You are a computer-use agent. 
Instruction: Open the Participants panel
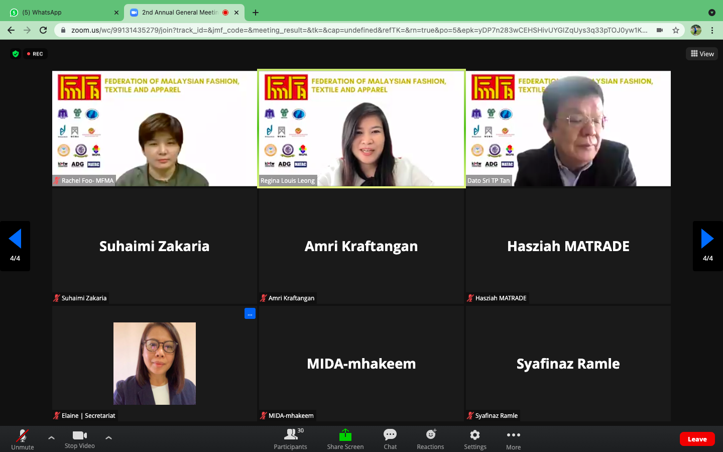[291, 439]
